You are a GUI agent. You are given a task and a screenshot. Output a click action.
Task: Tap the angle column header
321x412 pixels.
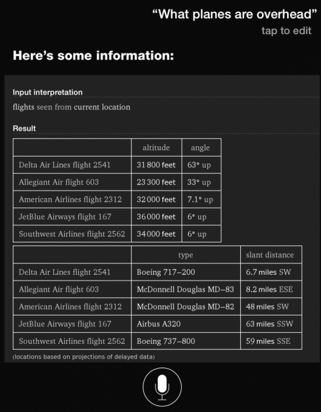tap(200, 147)
